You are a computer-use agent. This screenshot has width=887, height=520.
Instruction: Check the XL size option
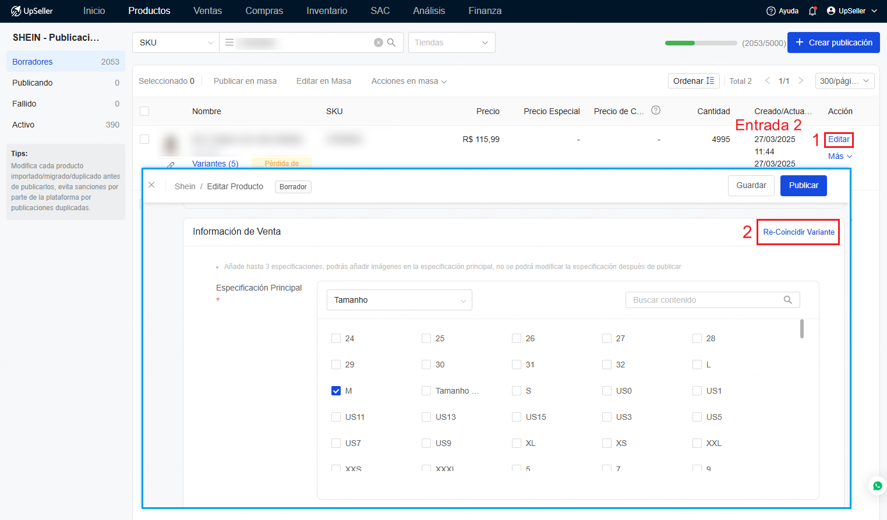(x=517, y=443)
